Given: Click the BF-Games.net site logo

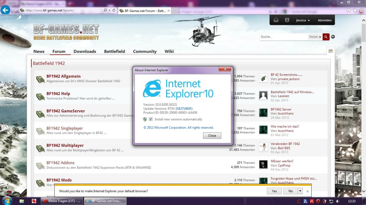Looking at the screenshot, I should (x=66, y=32).
